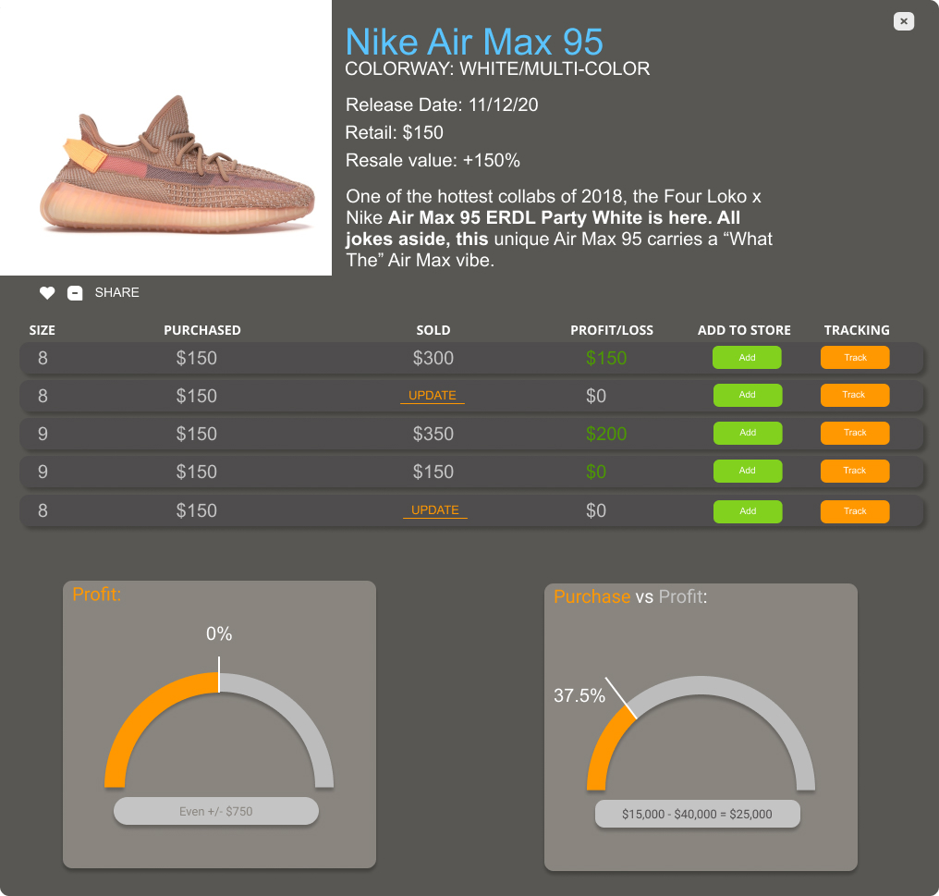Click the PROFIT/LOSS column header
The width and height of the screenshot is (939, 896).
(612, 330)
